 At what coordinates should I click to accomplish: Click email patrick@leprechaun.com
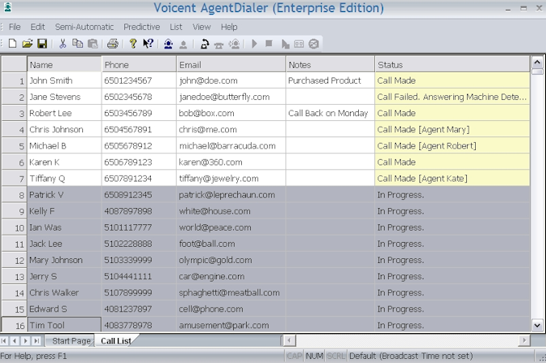(x=231, y=194)
